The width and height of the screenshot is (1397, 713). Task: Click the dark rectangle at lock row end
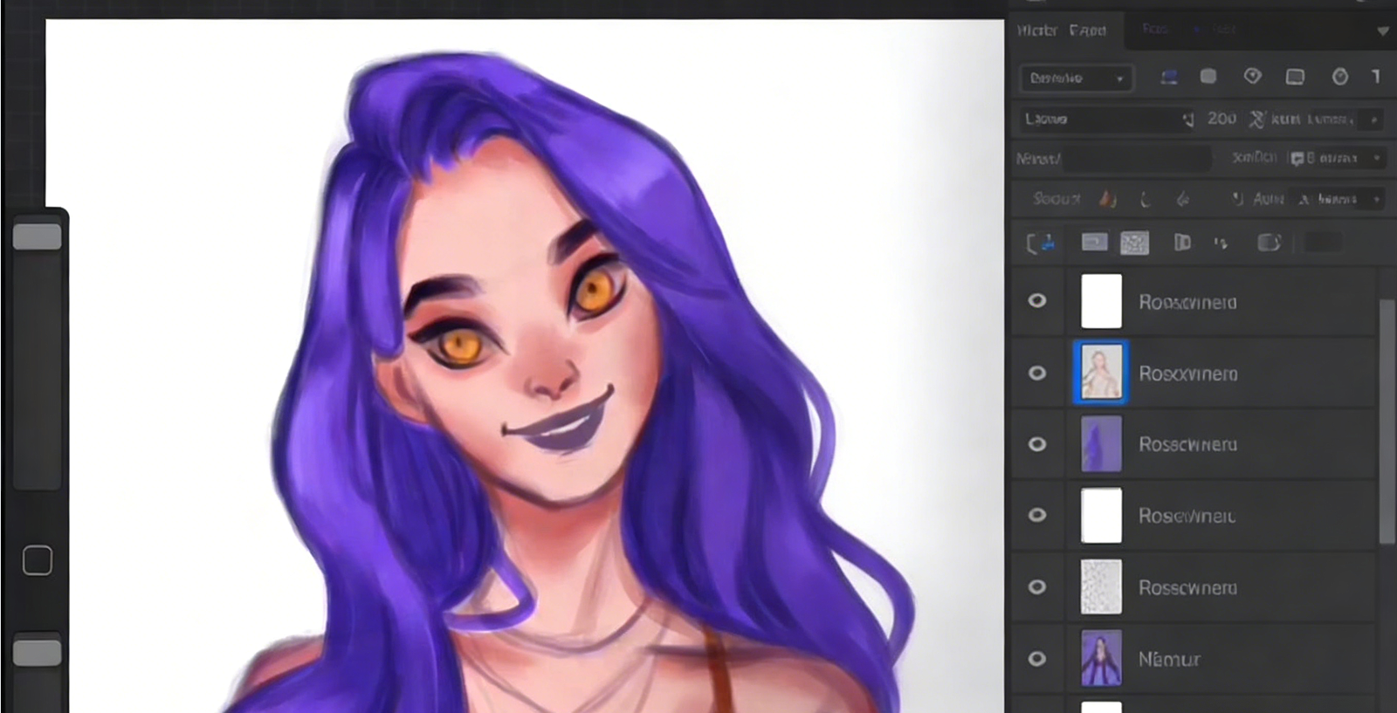(x=1323, y=243)
